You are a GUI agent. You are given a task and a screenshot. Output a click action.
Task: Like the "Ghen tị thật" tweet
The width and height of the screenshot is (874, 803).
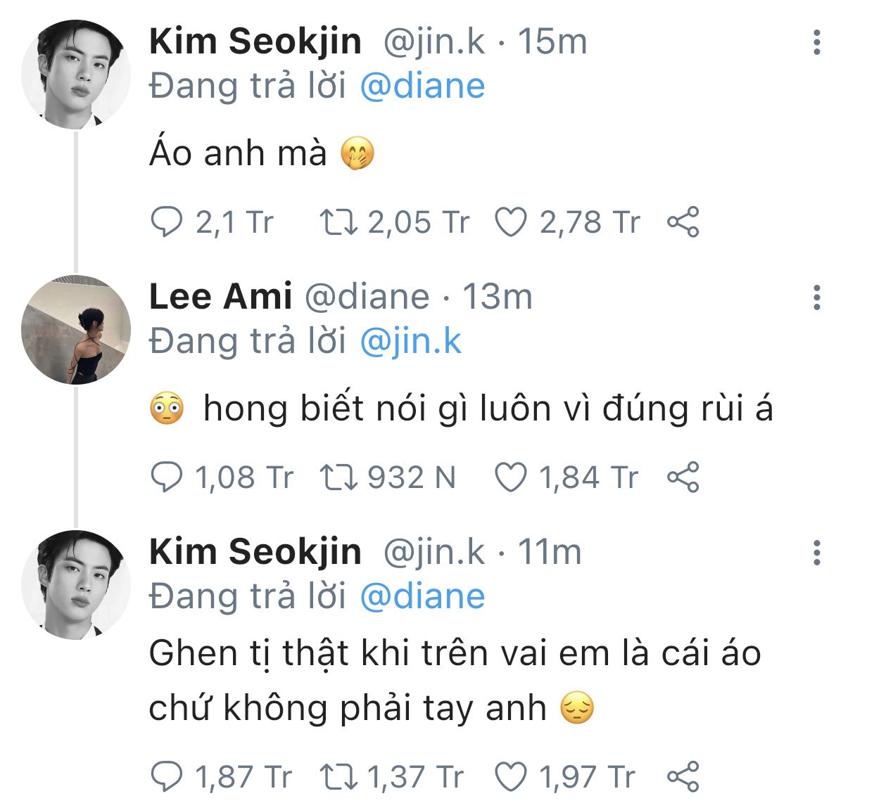point(510,777)
